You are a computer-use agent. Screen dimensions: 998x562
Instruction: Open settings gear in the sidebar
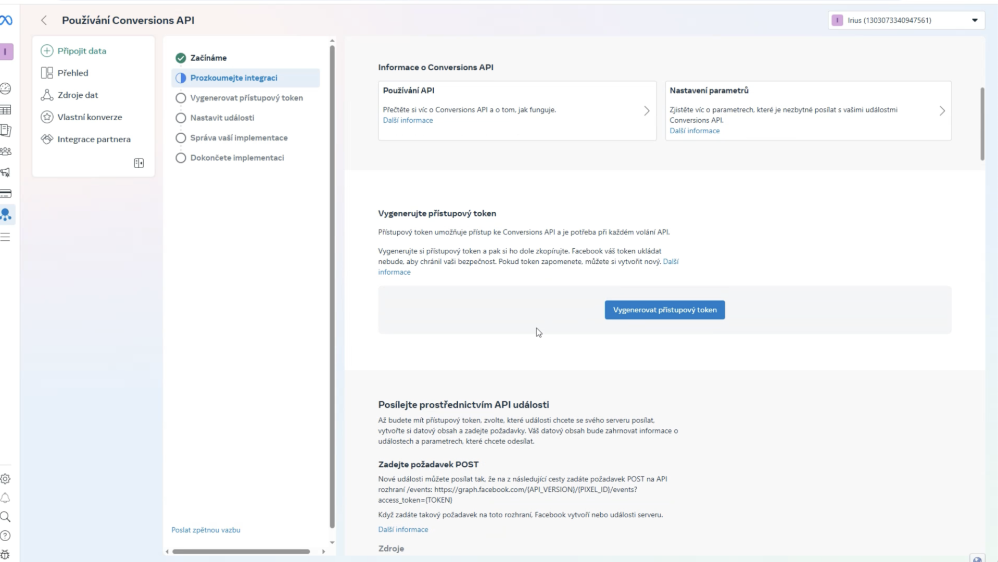[x=5, y=479]
